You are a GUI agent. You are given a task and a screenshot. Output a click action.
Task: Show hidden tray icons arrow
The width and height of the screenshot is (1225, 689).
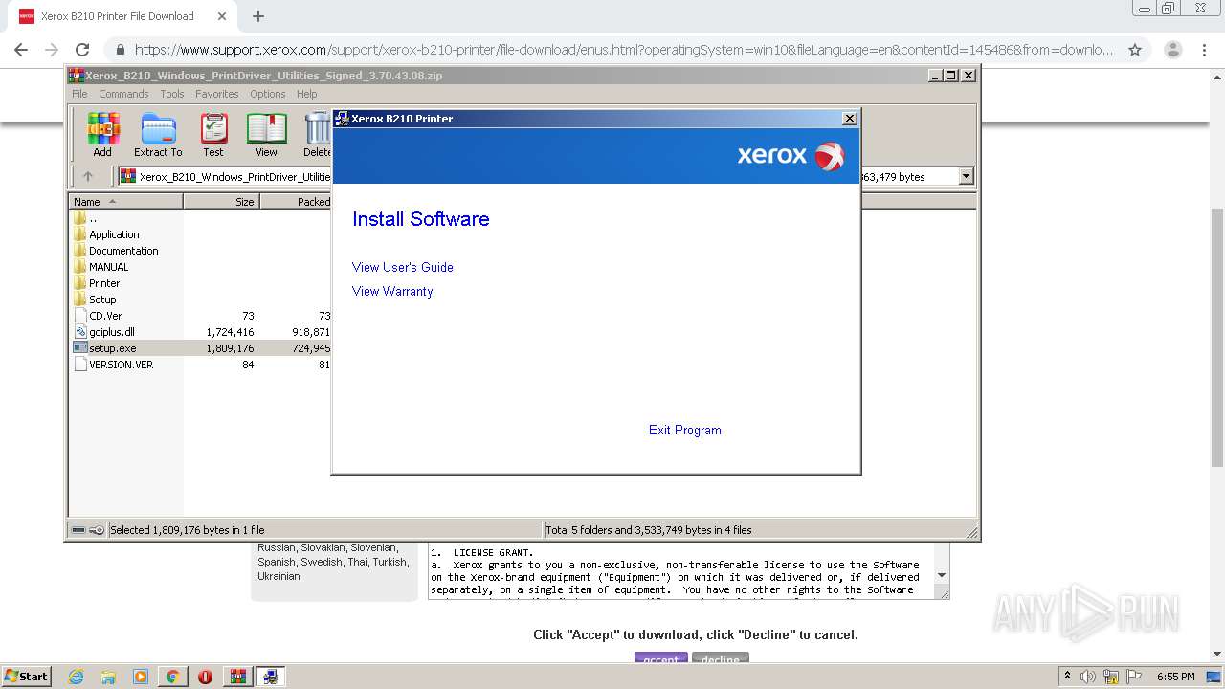click(1067, 676)
